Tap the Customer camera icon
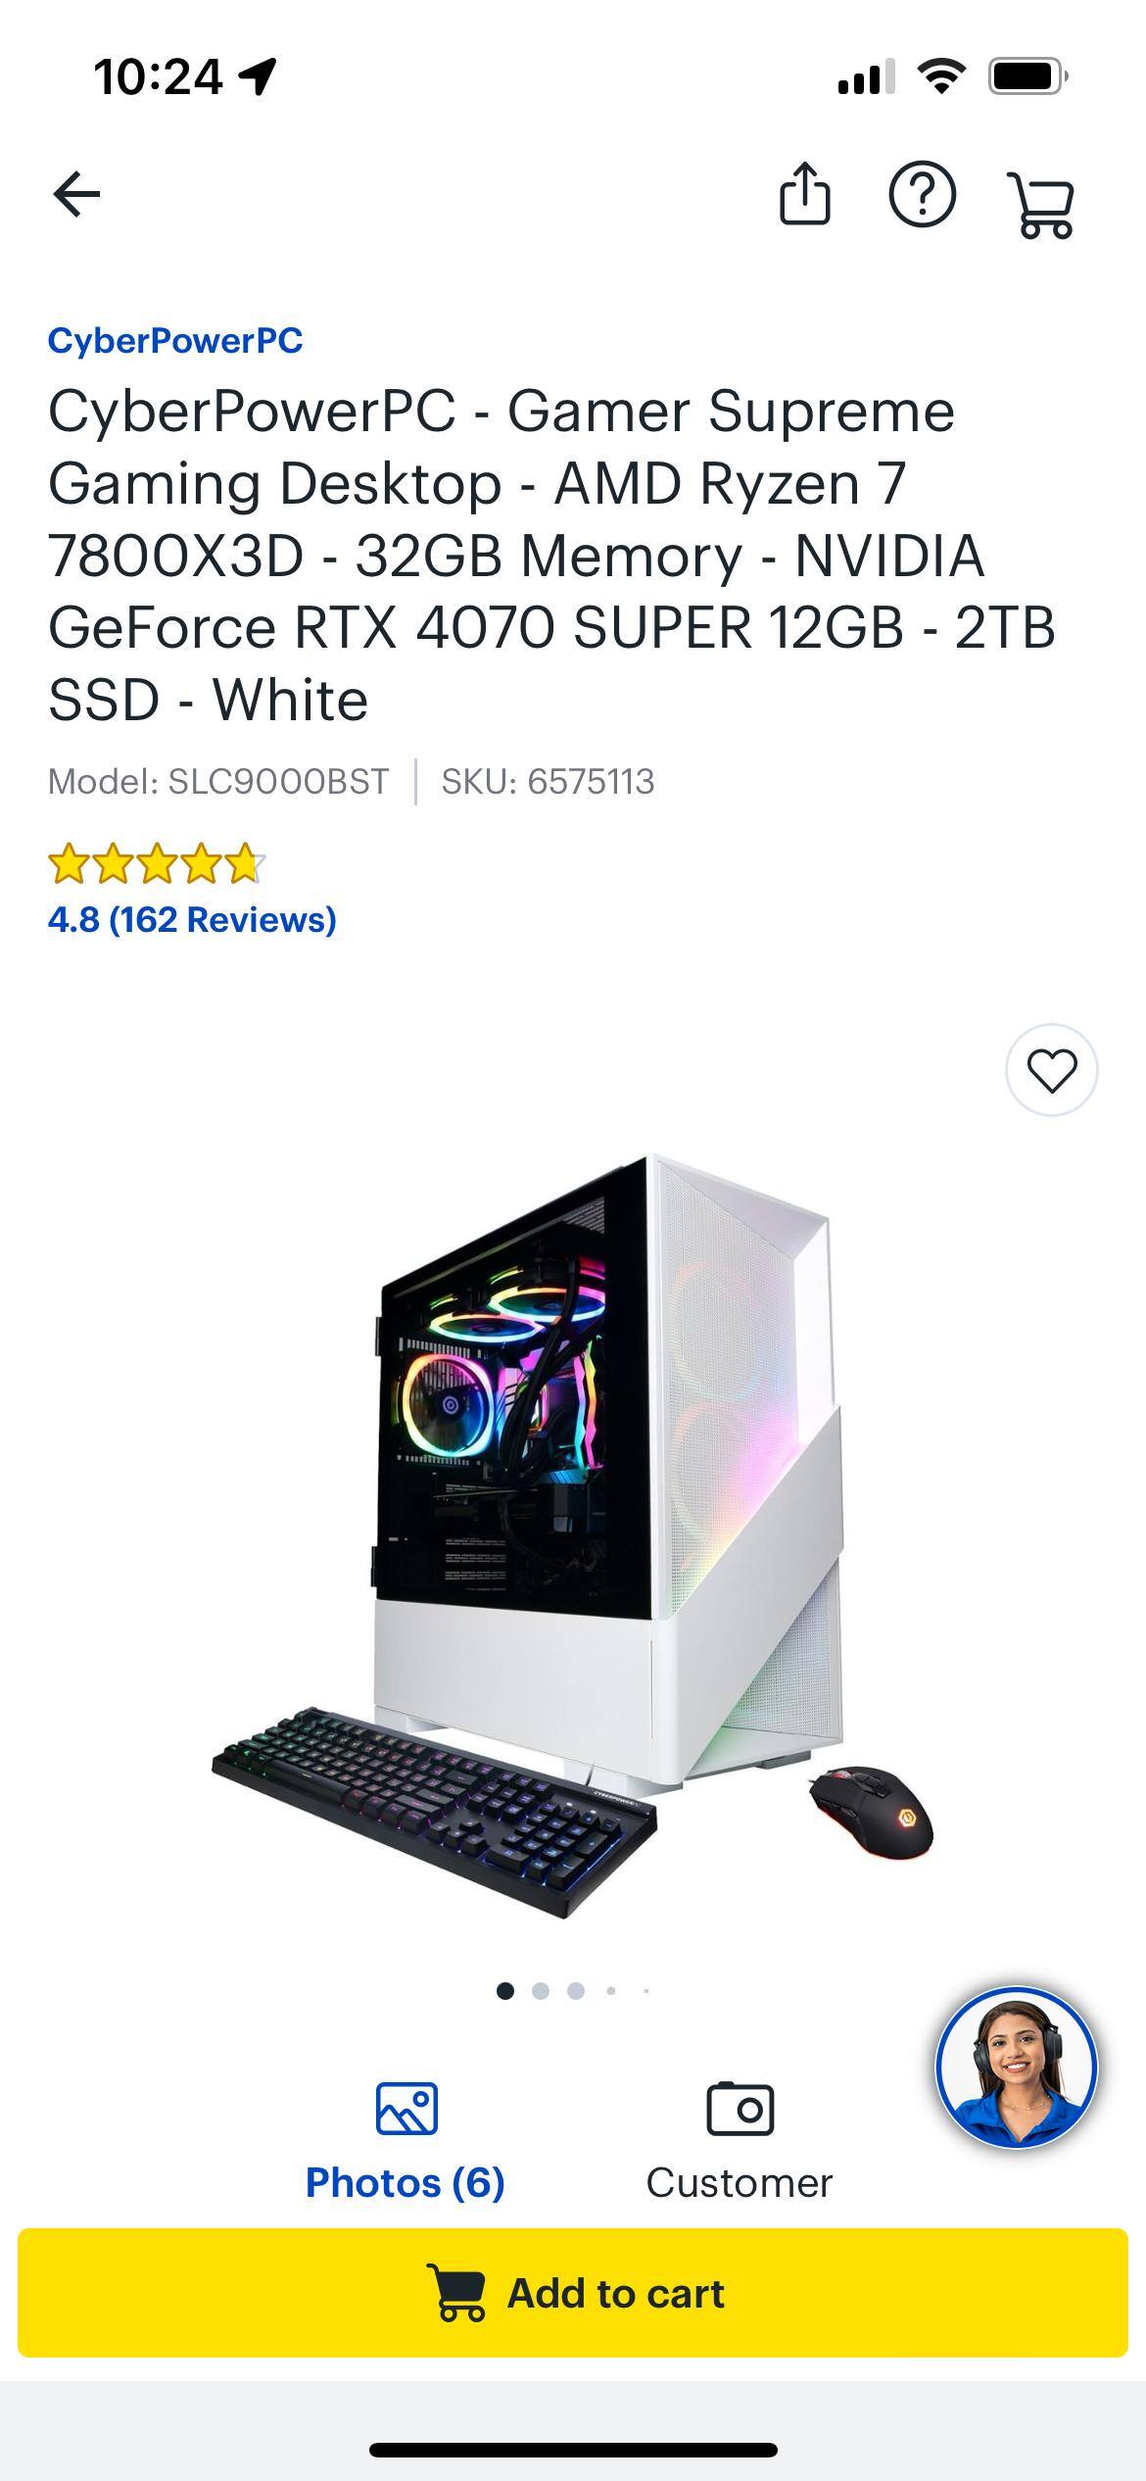1146x2481 pixels. [x=740, y=2108]
